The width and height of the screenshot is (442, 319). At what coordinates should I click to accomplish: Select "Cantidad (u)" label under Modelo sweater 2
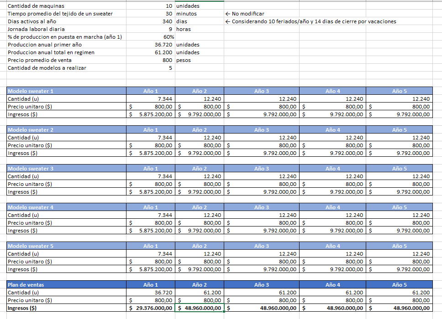coord(67,138)
